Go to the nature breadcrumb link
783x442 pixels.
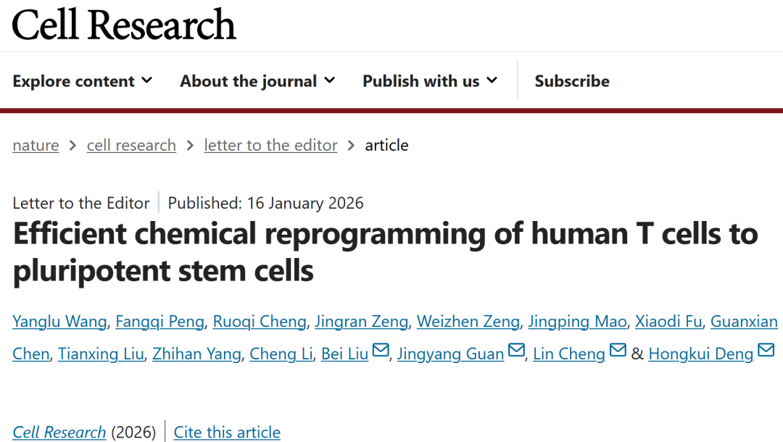pos(36,145)
